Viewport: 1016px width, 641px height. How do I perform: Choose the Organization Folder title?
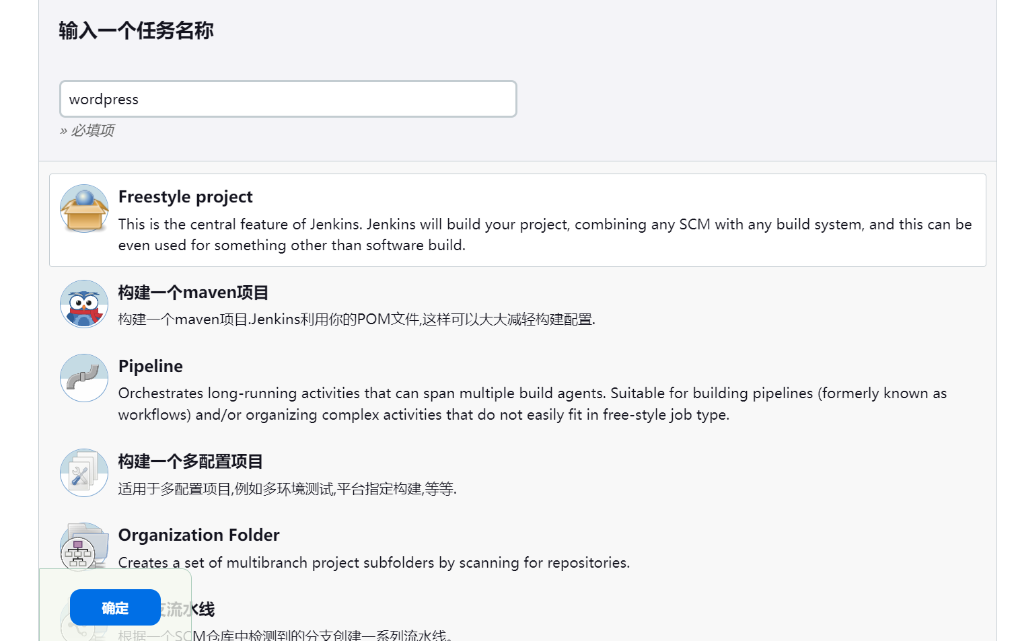click(x=199, y=535)
